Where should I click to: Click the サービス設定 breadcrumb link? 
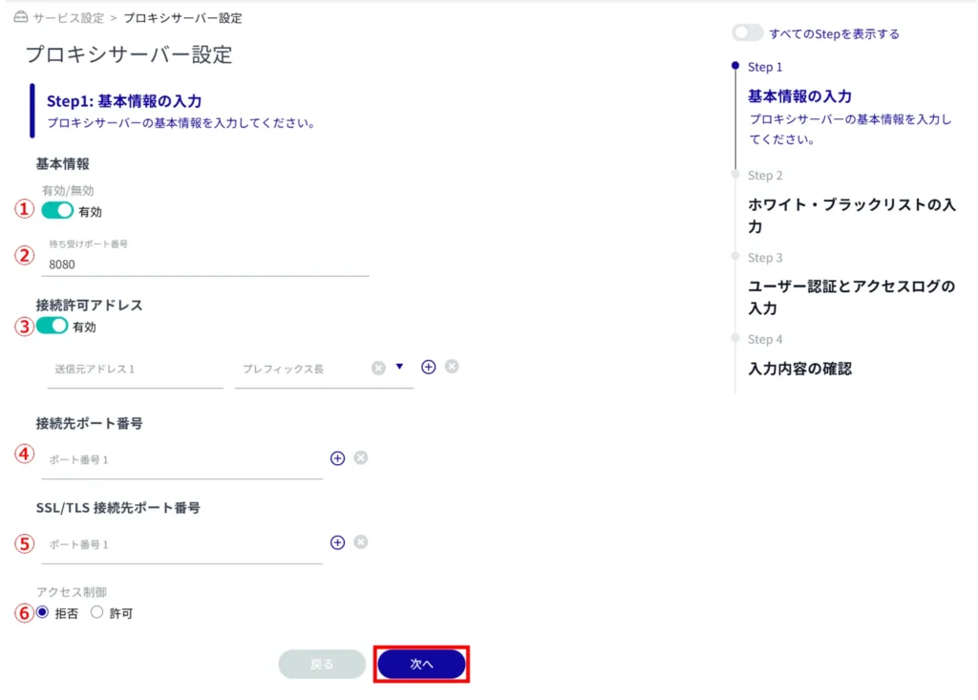[x=67, y=18]
